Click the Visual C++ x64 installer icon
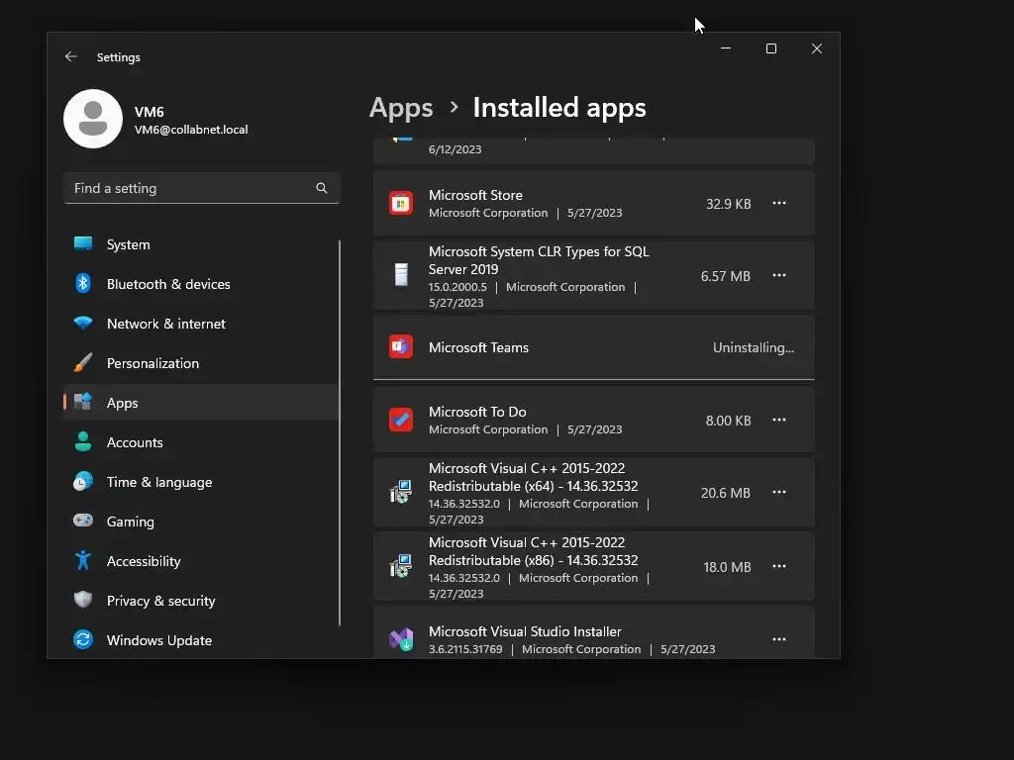1014x760 pixels. 401,492
